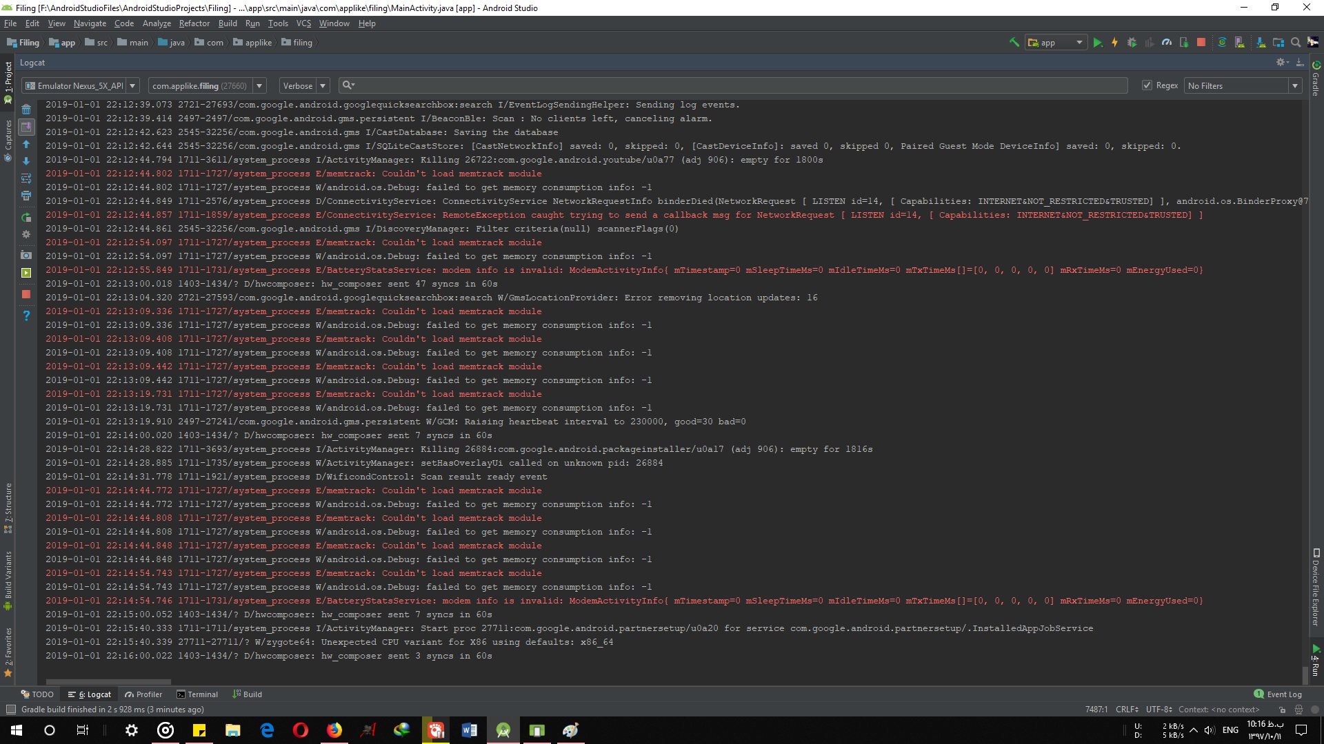This screenshot has height=744, width=1324.
Task: Sync project with Gradle files
Action: coord(1222,42)
